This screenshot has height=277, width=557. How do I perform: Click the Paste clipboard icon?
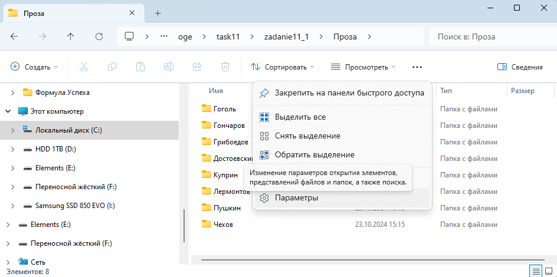pyautogui.click(x=140, y=67)
